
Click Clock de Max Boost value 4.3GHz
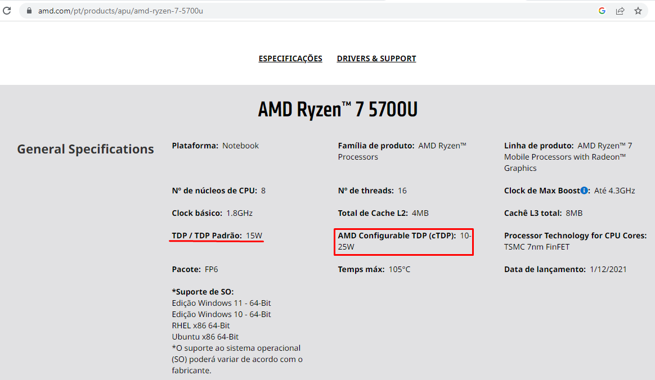tap(614, 191)
